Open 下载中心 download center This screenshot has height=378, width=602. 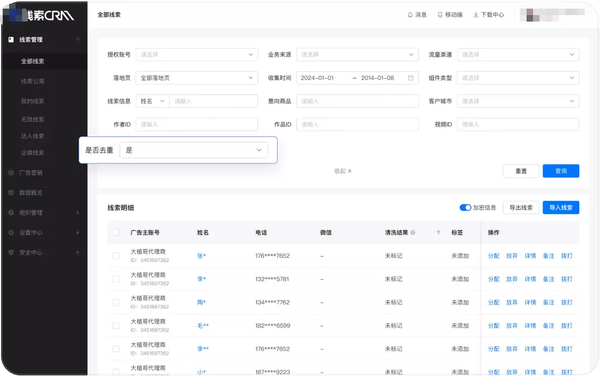click(488, 15)
